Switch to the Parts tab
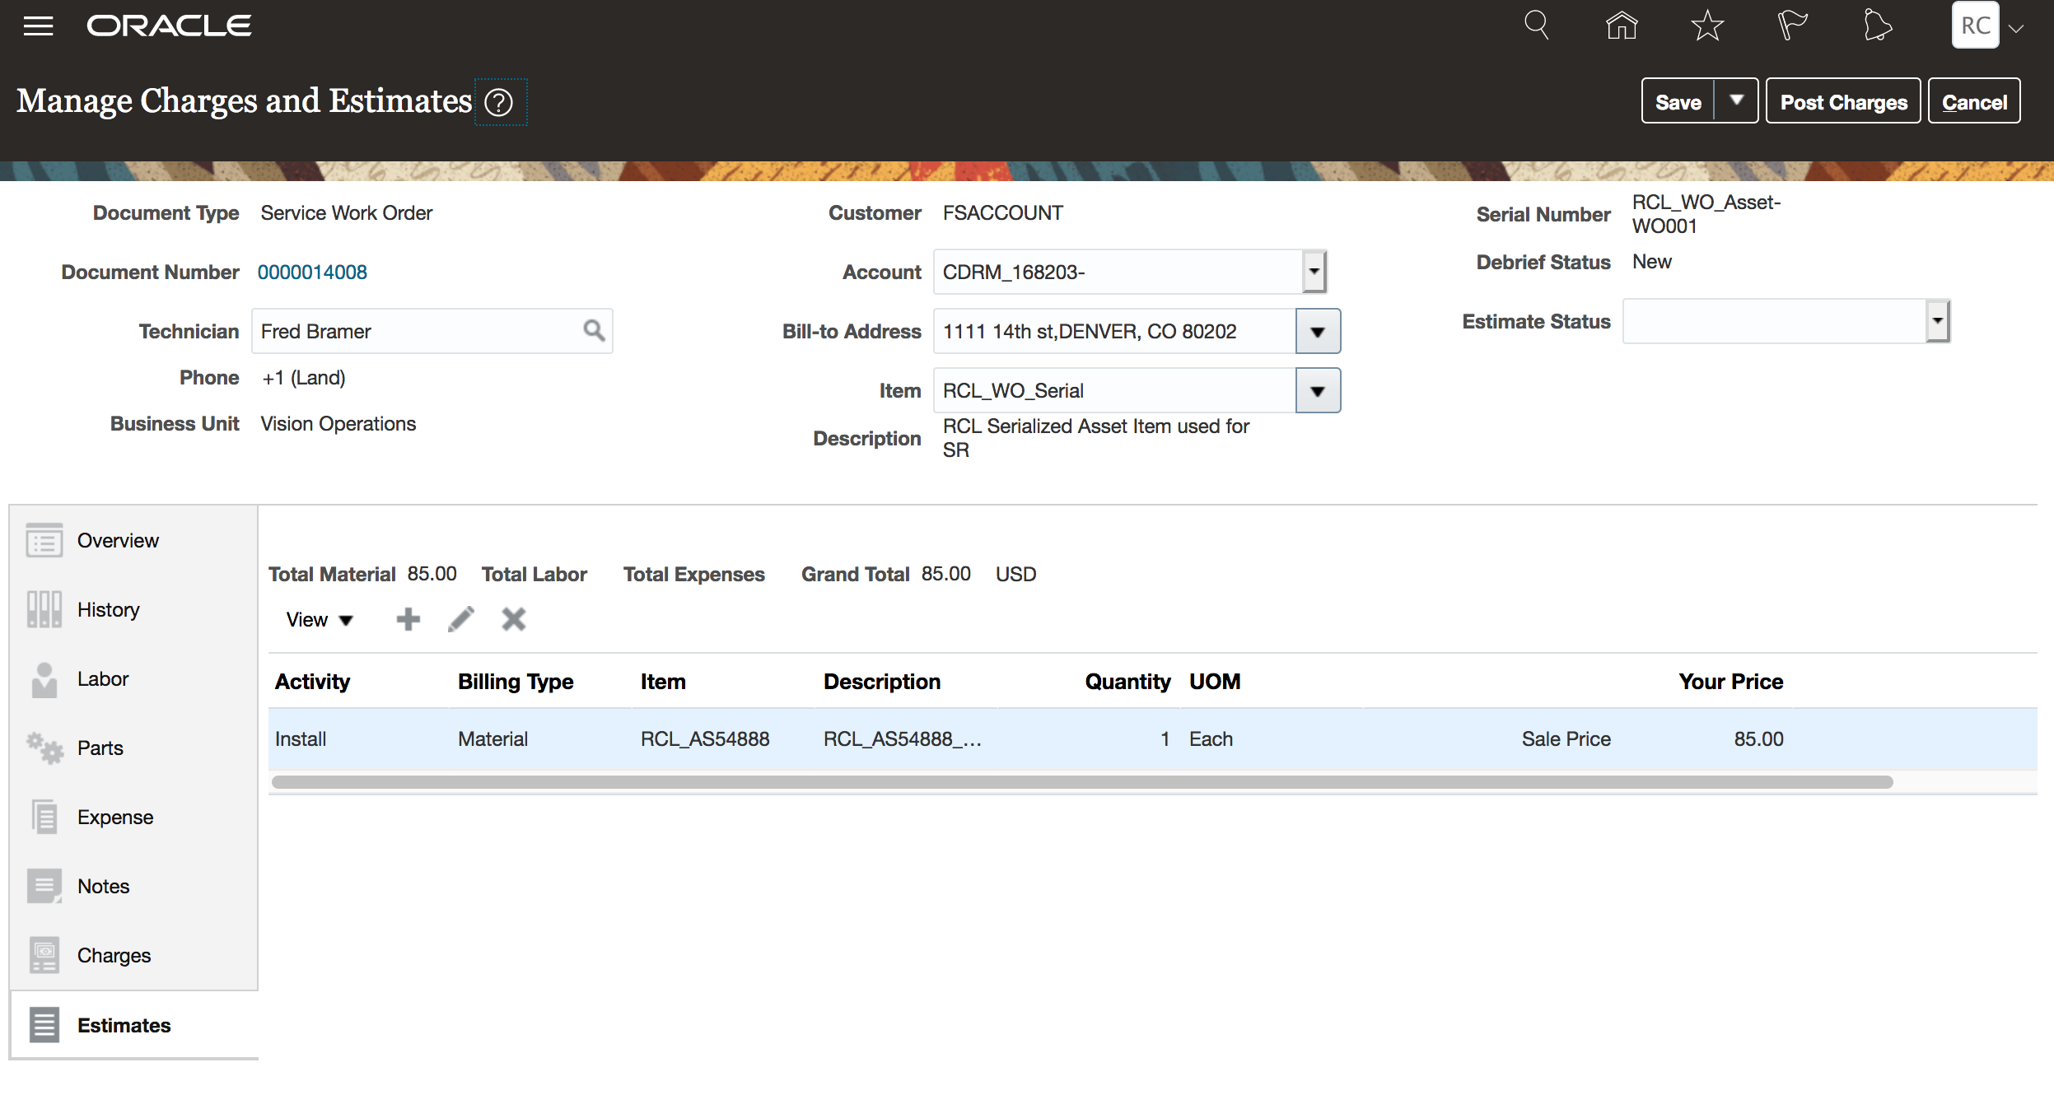 [100, 748]
